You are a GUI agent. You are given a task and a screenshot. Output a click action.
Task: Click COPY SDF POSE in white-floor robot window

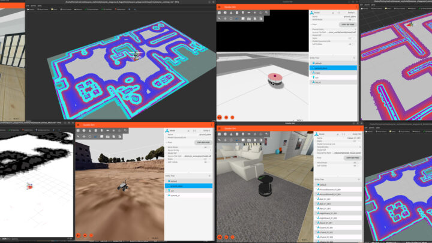tap(348, 25)
